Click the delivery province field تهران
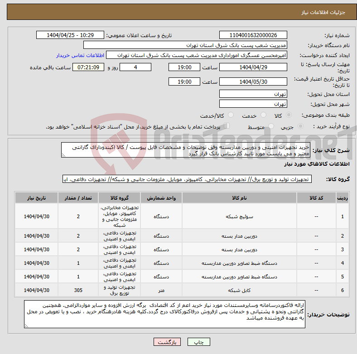The image size is (357, 354). [x=253, y=94]
